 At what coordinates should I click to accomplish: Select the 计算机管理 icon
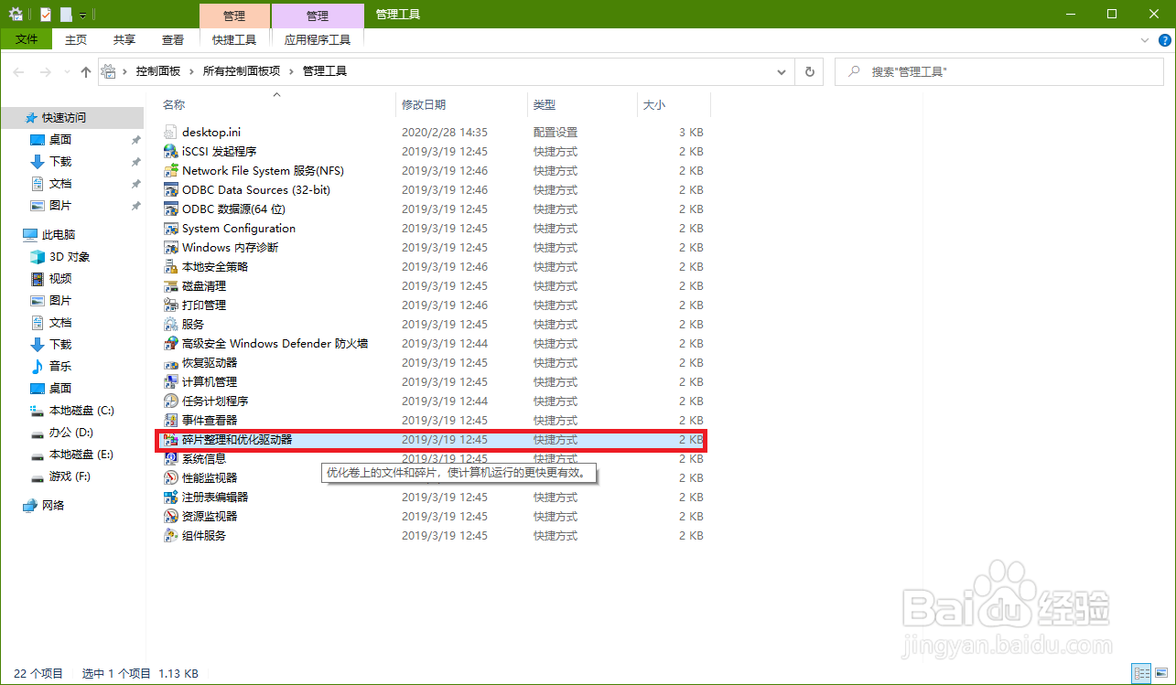pyautogui.click(x=170, y=382)
